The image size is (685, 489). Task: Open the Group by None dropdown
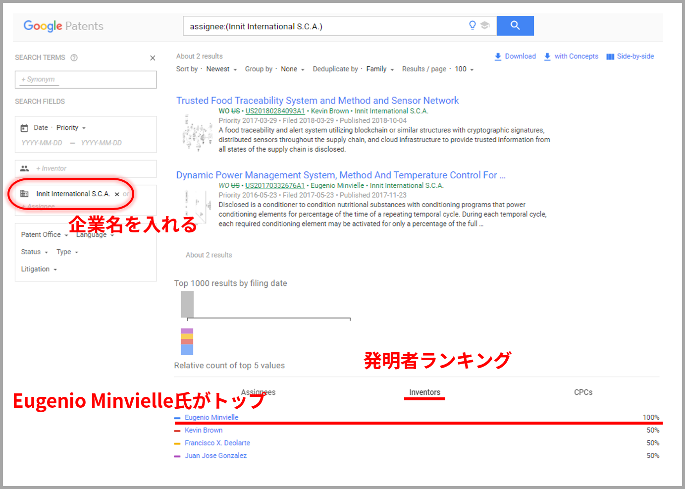tap(292, 69)
